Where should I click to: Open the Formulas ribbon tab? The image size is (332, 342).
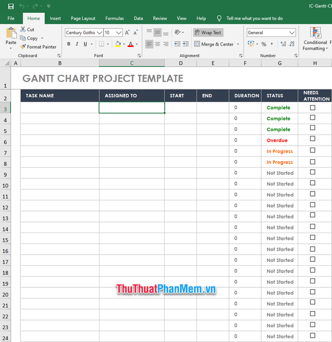point(115,19)
